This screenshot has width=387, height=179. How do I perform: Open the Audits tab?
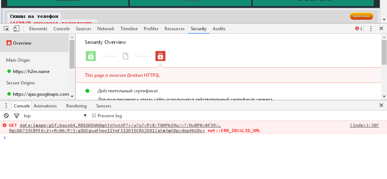(219, 29)
